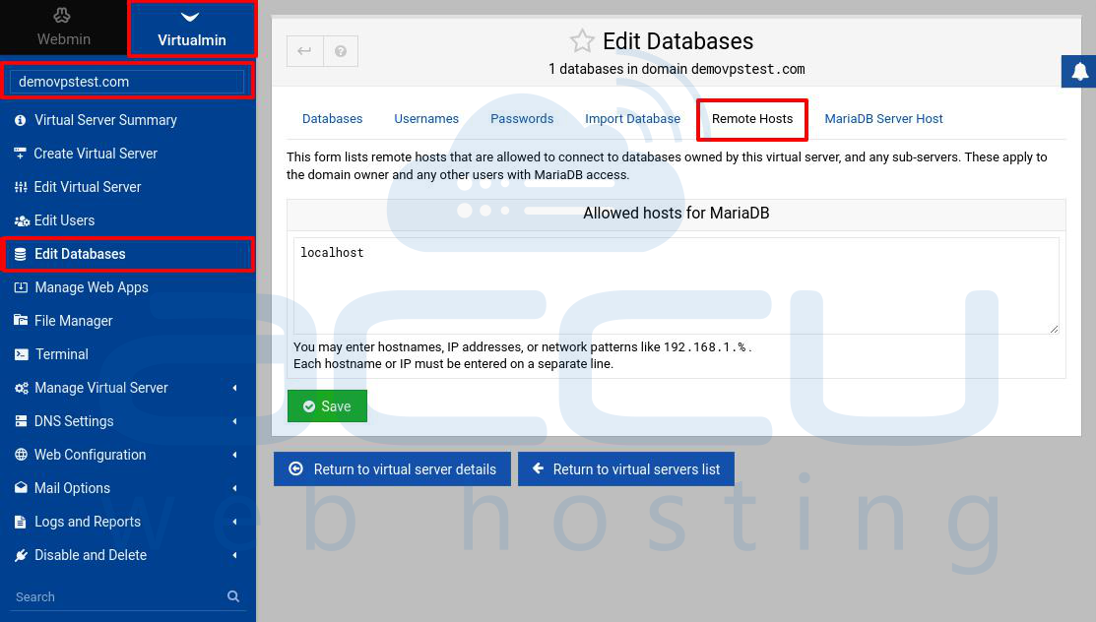Viewport: 1096px width, 622px height.
Task: Focus the sidebar Search field
Action: click(x=115, y=596)
